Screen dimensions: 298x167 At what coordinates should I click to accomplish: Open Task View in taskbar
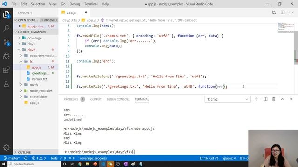point(72,164)
